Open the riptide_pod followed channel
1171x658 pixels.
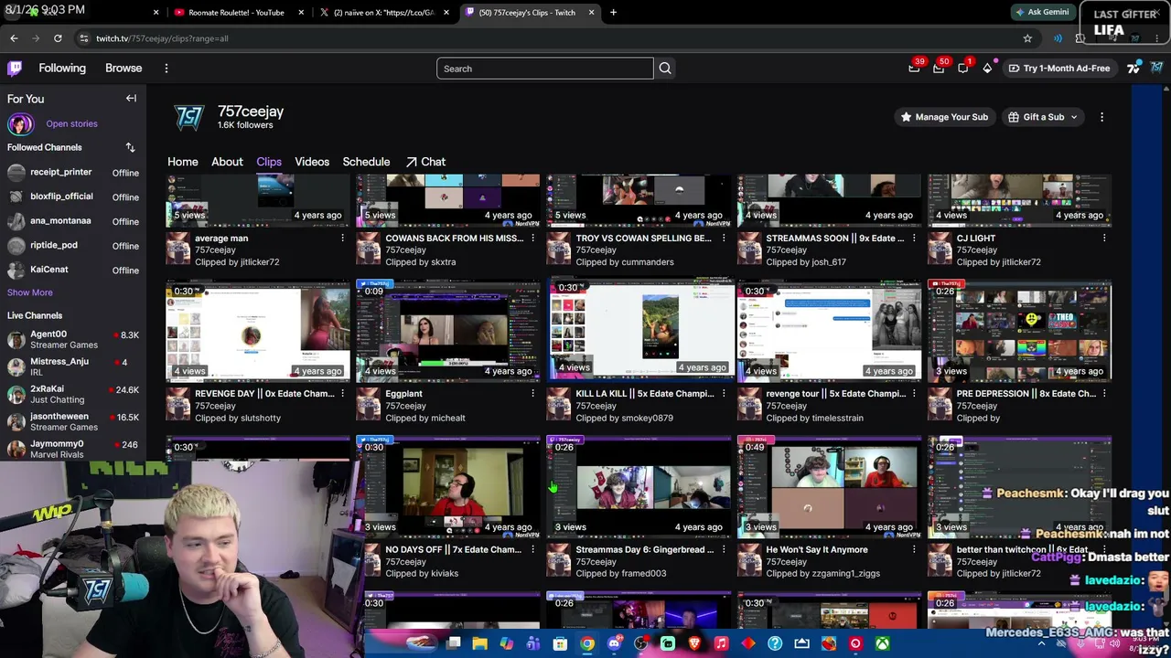[x=73, y=245]
